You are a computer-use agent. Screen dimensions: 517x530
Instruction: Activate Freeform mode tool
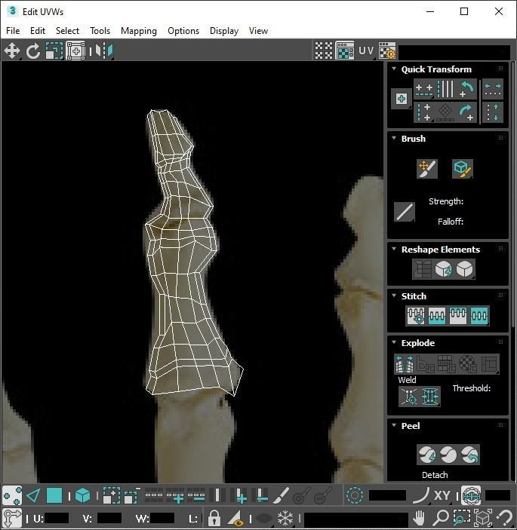tap(75, 51)
